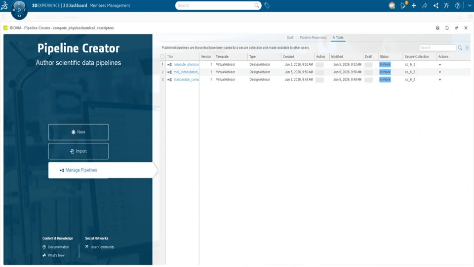Open Actions dropdown for compute_physicoc row
Image resolution: width=474 pixels, height=267 pixels.
(440, 64)
